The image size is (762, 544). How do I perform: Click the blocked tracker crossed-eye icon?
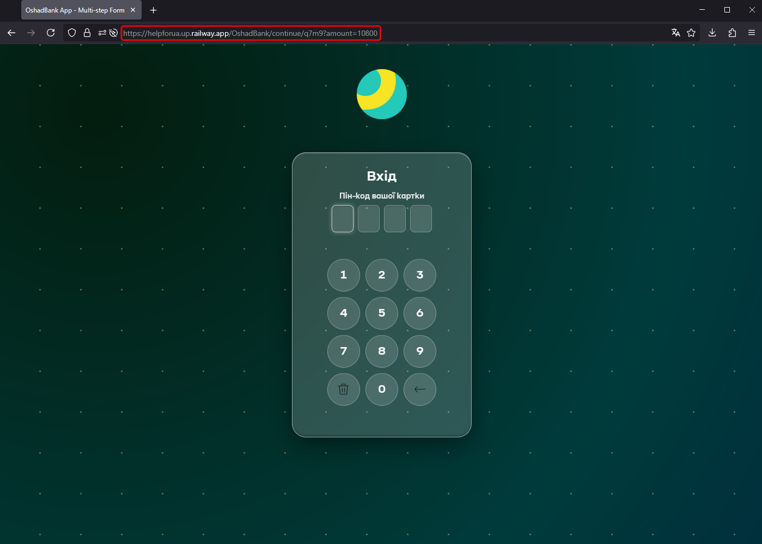(113, 33)
